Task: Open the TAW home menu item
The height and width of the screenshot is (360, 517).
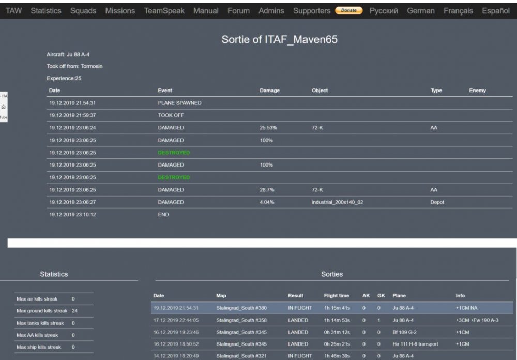Action: coord(13,11)
